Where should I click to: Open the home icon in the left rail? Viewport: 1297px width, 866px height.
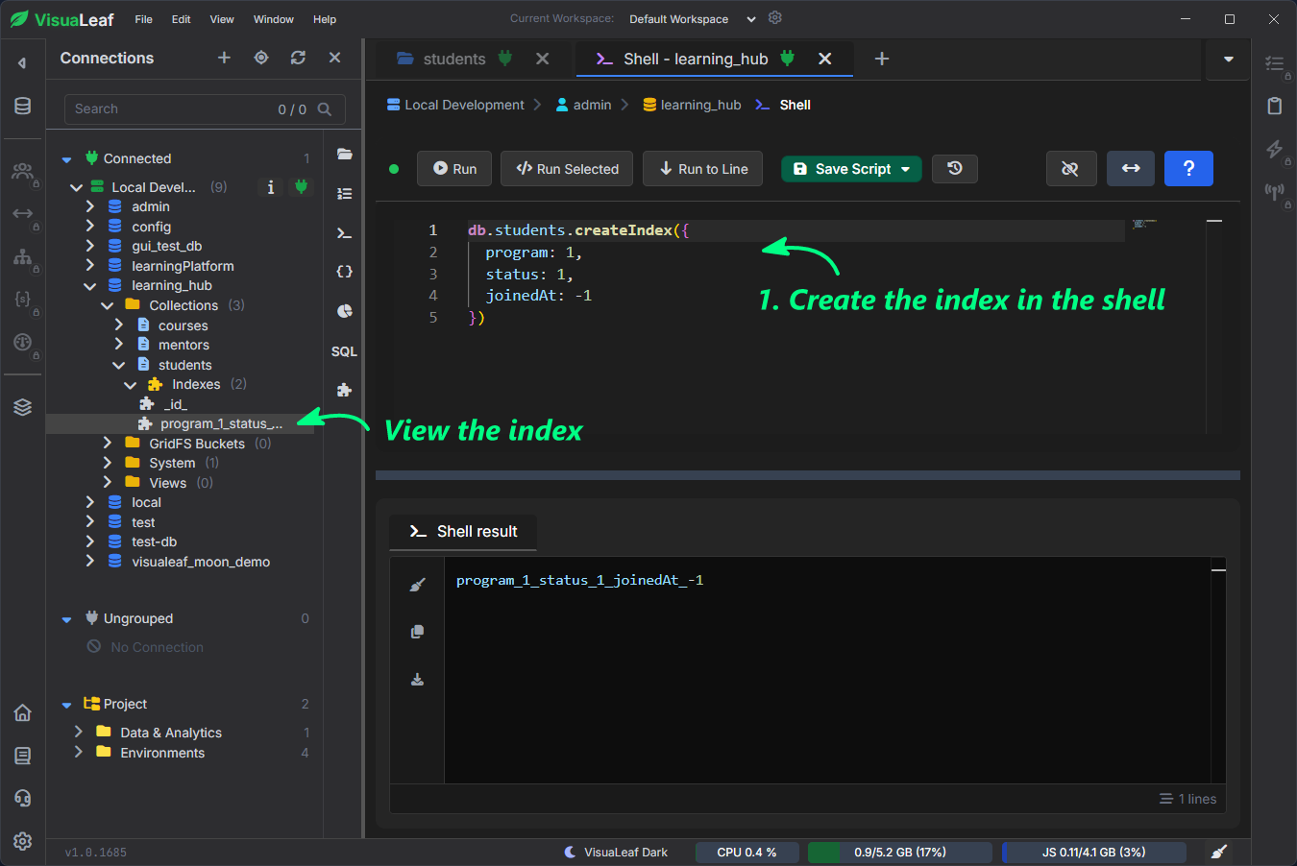[x=22, y=712]
